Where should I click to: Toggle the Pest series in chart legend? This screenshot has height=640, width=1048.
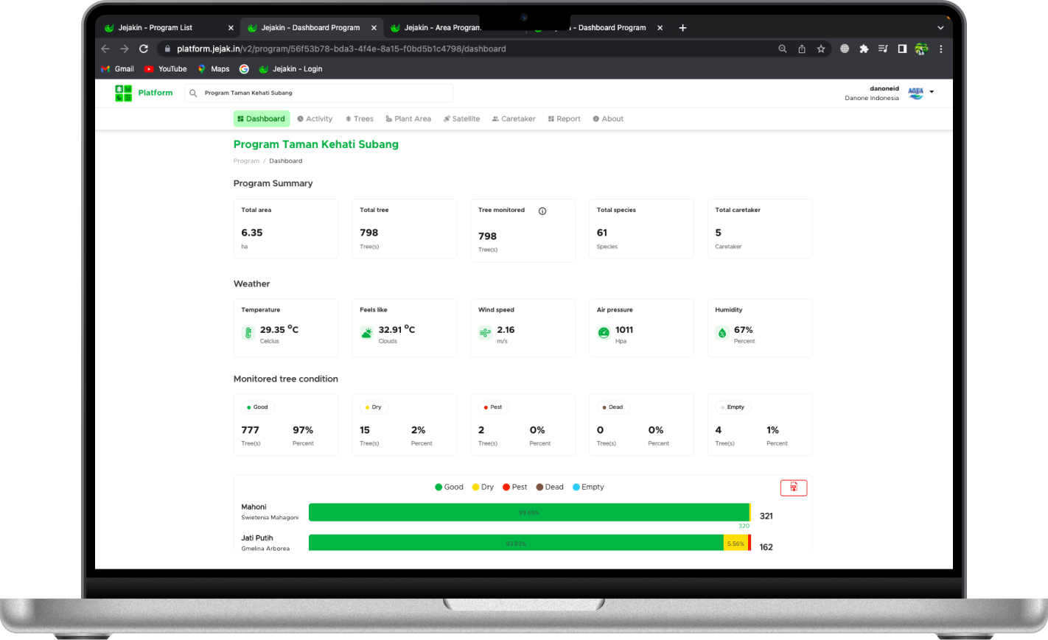[514, 487]
